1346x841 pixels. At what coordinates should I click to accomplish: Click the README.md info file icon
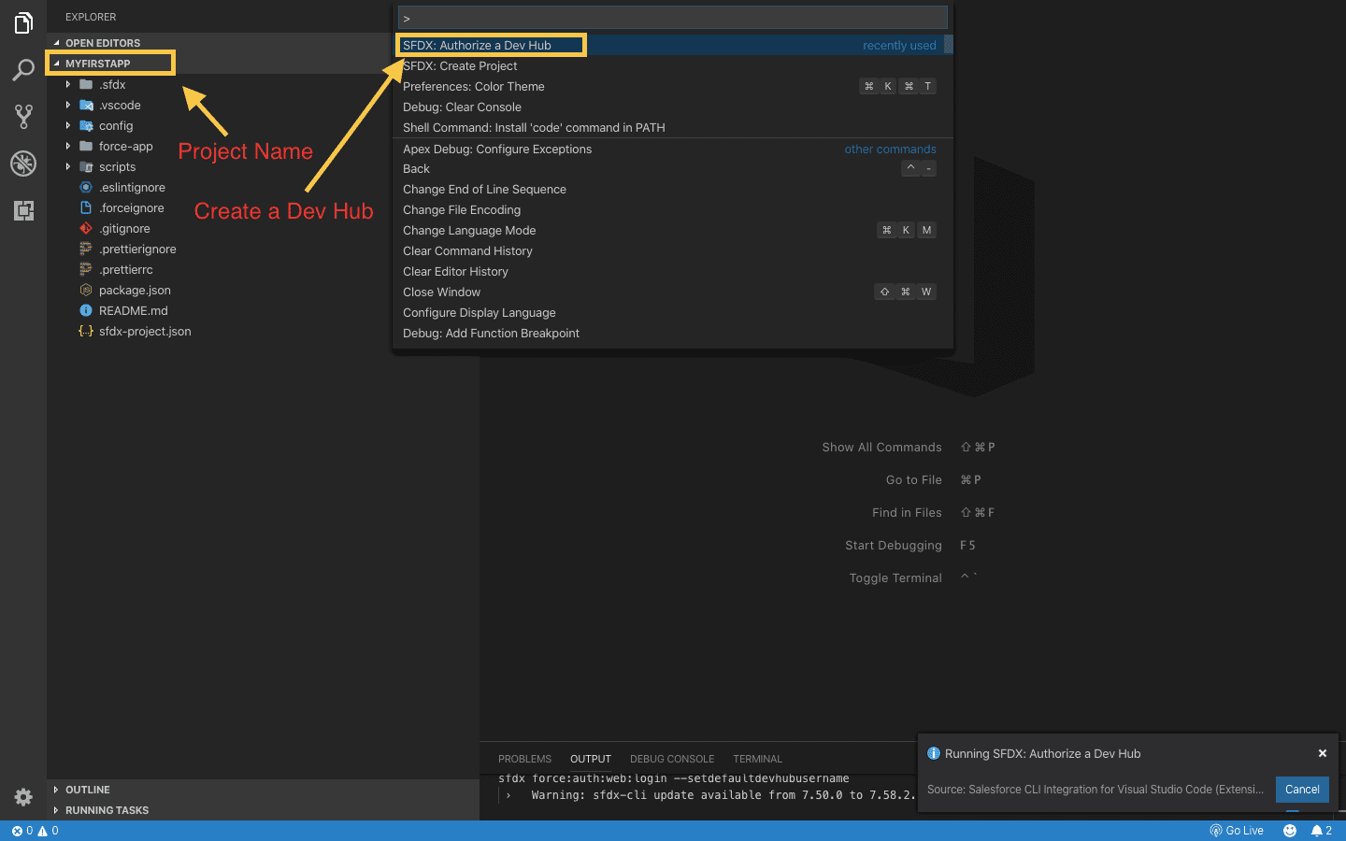(x=86, y=310)
